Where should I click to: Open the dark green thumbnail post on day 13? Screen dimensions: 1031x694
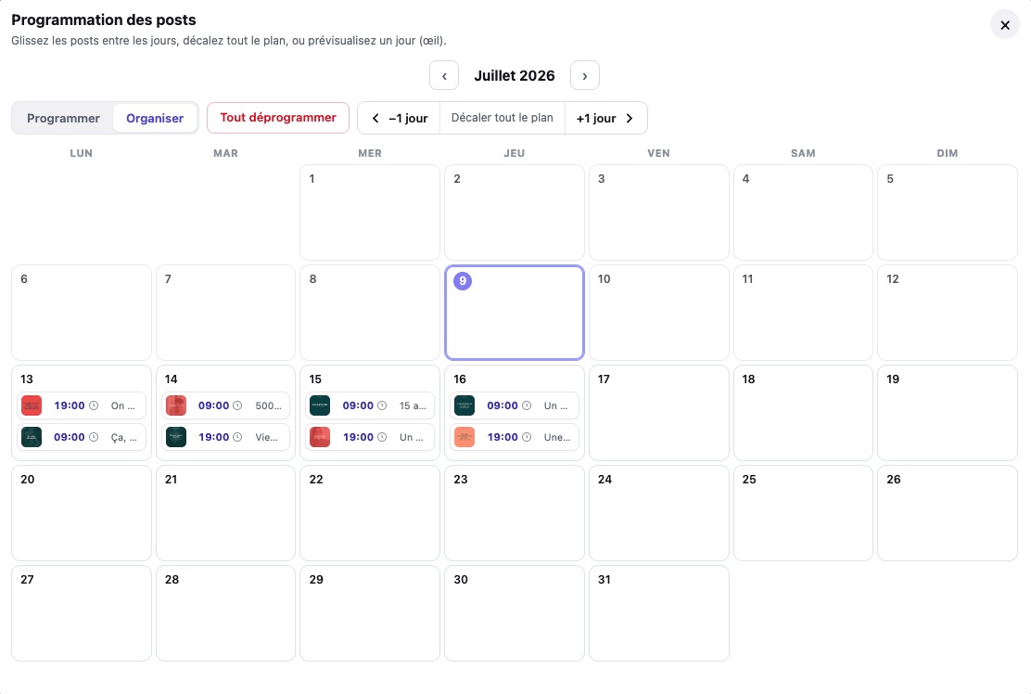(x=32, y=437)
